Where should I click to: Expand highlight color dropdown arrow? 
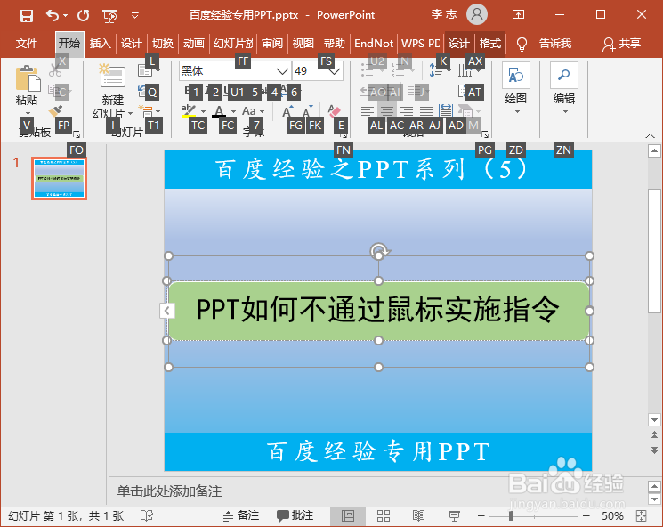(204, 111)
